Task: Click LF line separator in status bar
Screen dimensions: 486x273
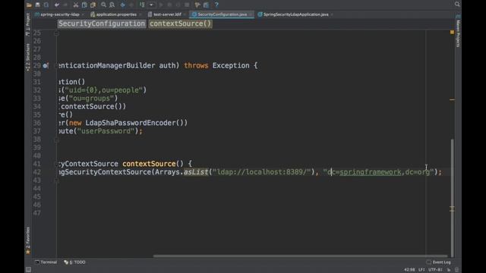Action: 421,270
